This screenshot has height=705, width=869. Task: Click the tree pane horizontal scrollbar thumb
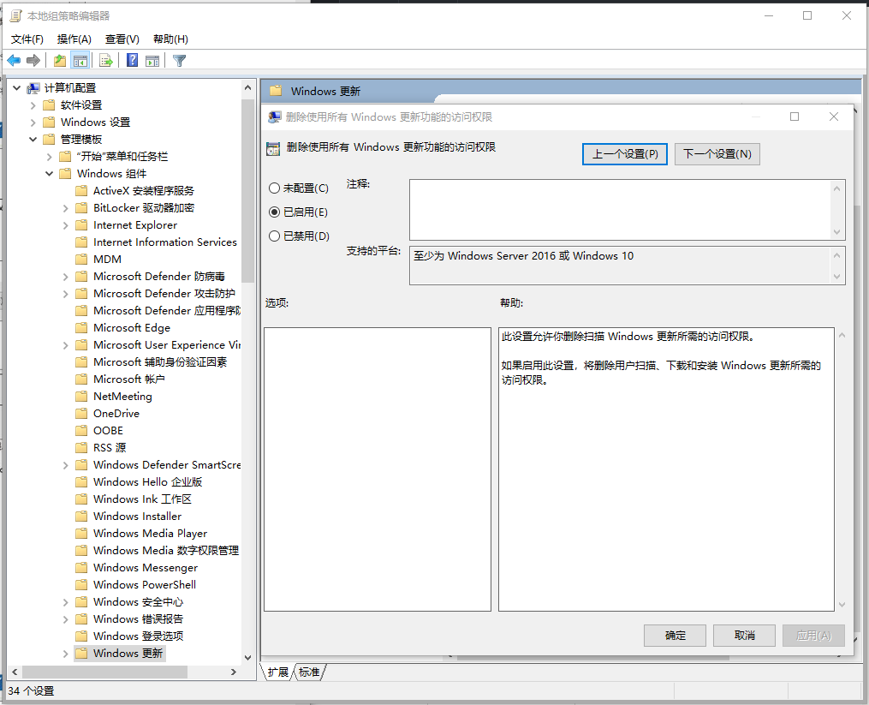click(x=104, y=672)
